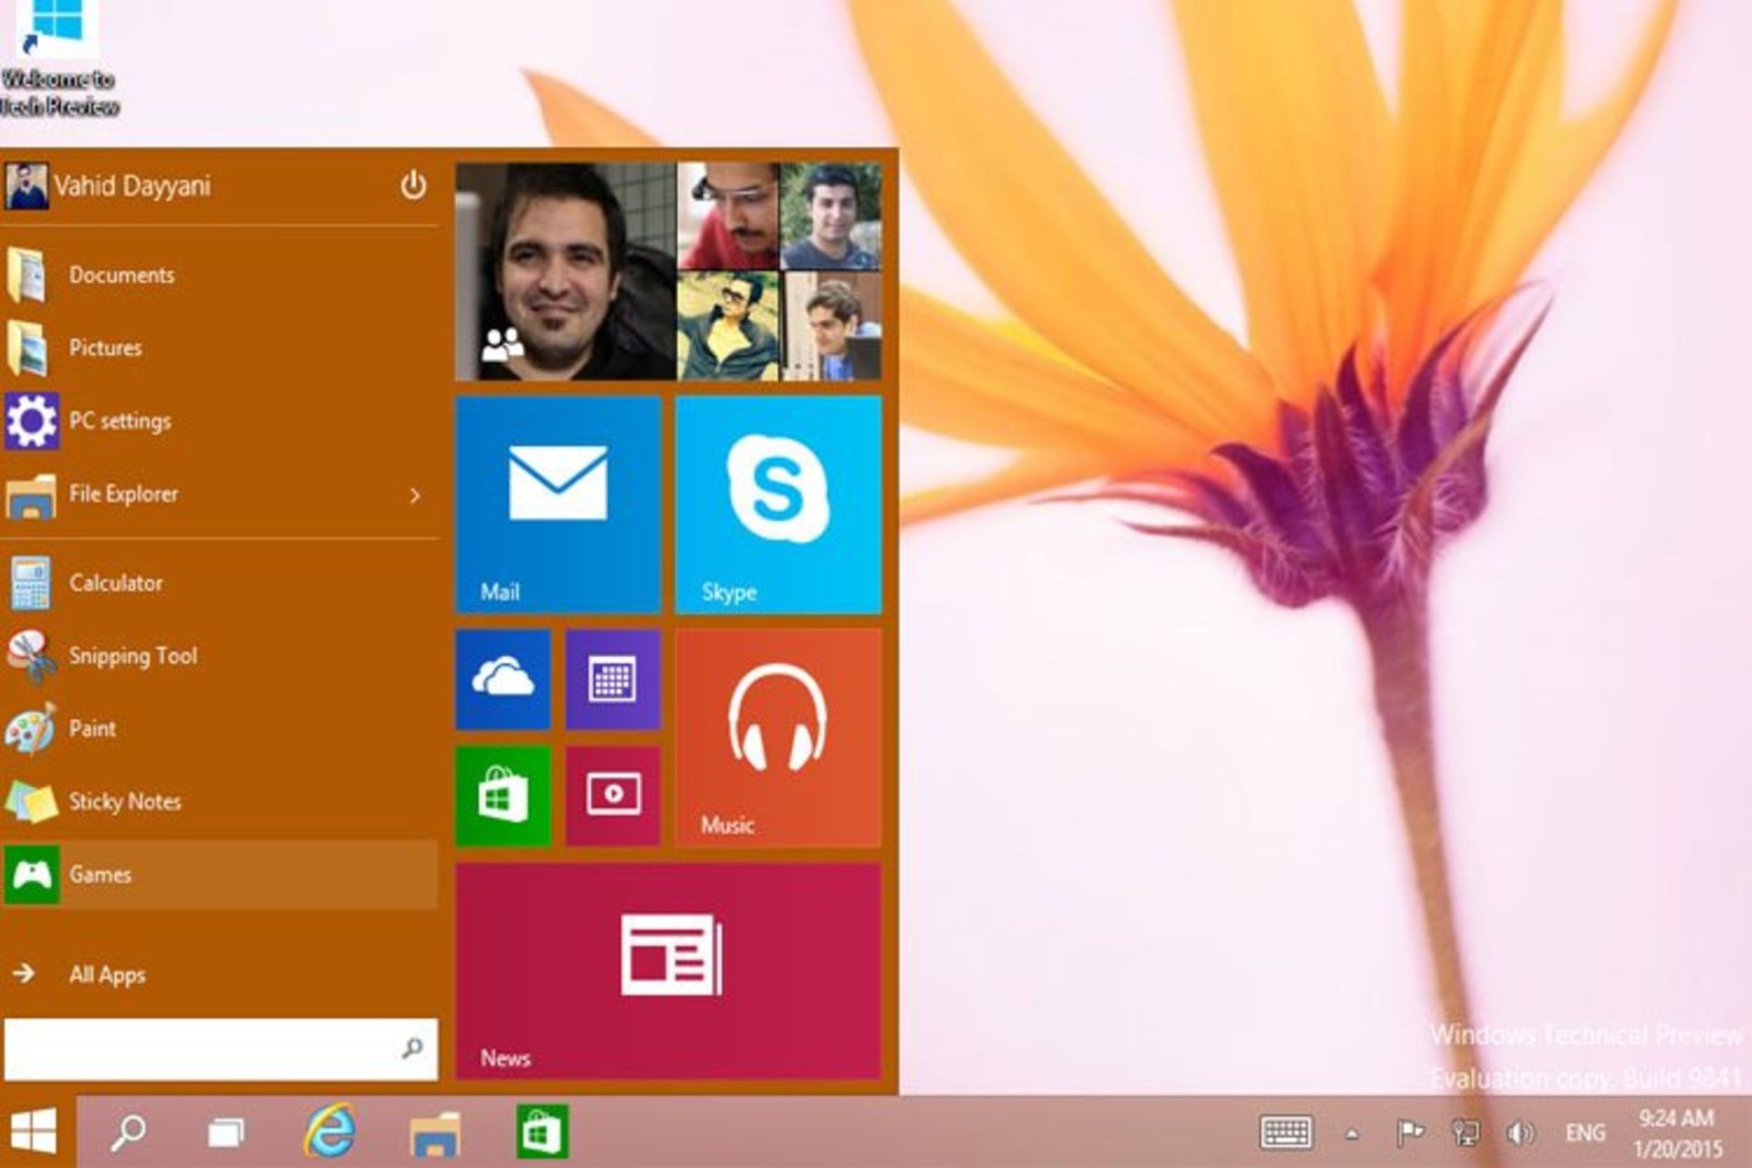The width and height of the screenshot is (1752, 1168).
Task: Open the Skype live tile
Action: tap(778, 505)
